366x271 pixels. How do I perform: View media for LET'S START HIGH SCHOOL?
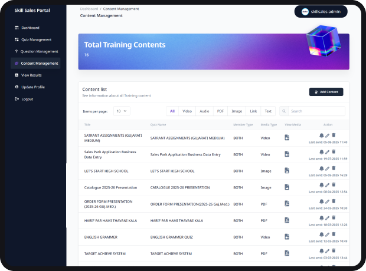pyautogui.click(x=287, y=171)
